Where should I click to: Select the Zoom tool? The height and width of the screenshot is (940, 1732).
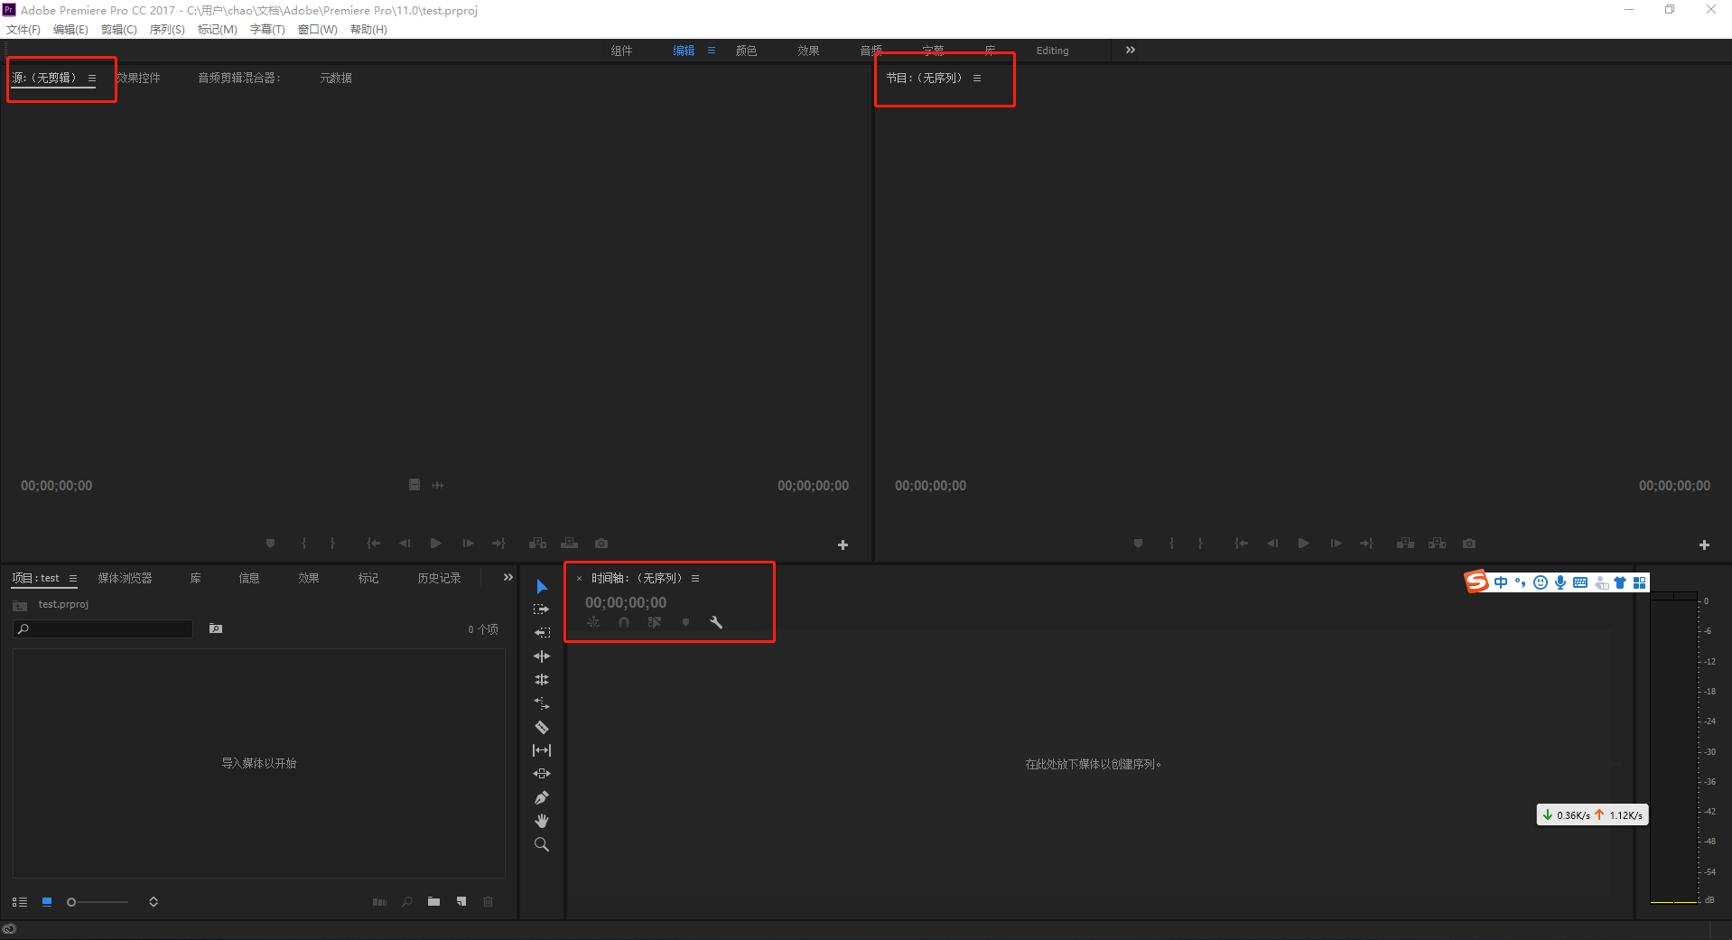click(542, 844)
